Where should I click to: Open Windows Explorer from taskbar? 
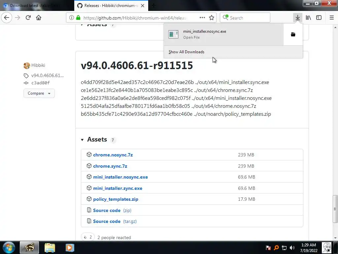pyautogui.click(x=50, y=248)
